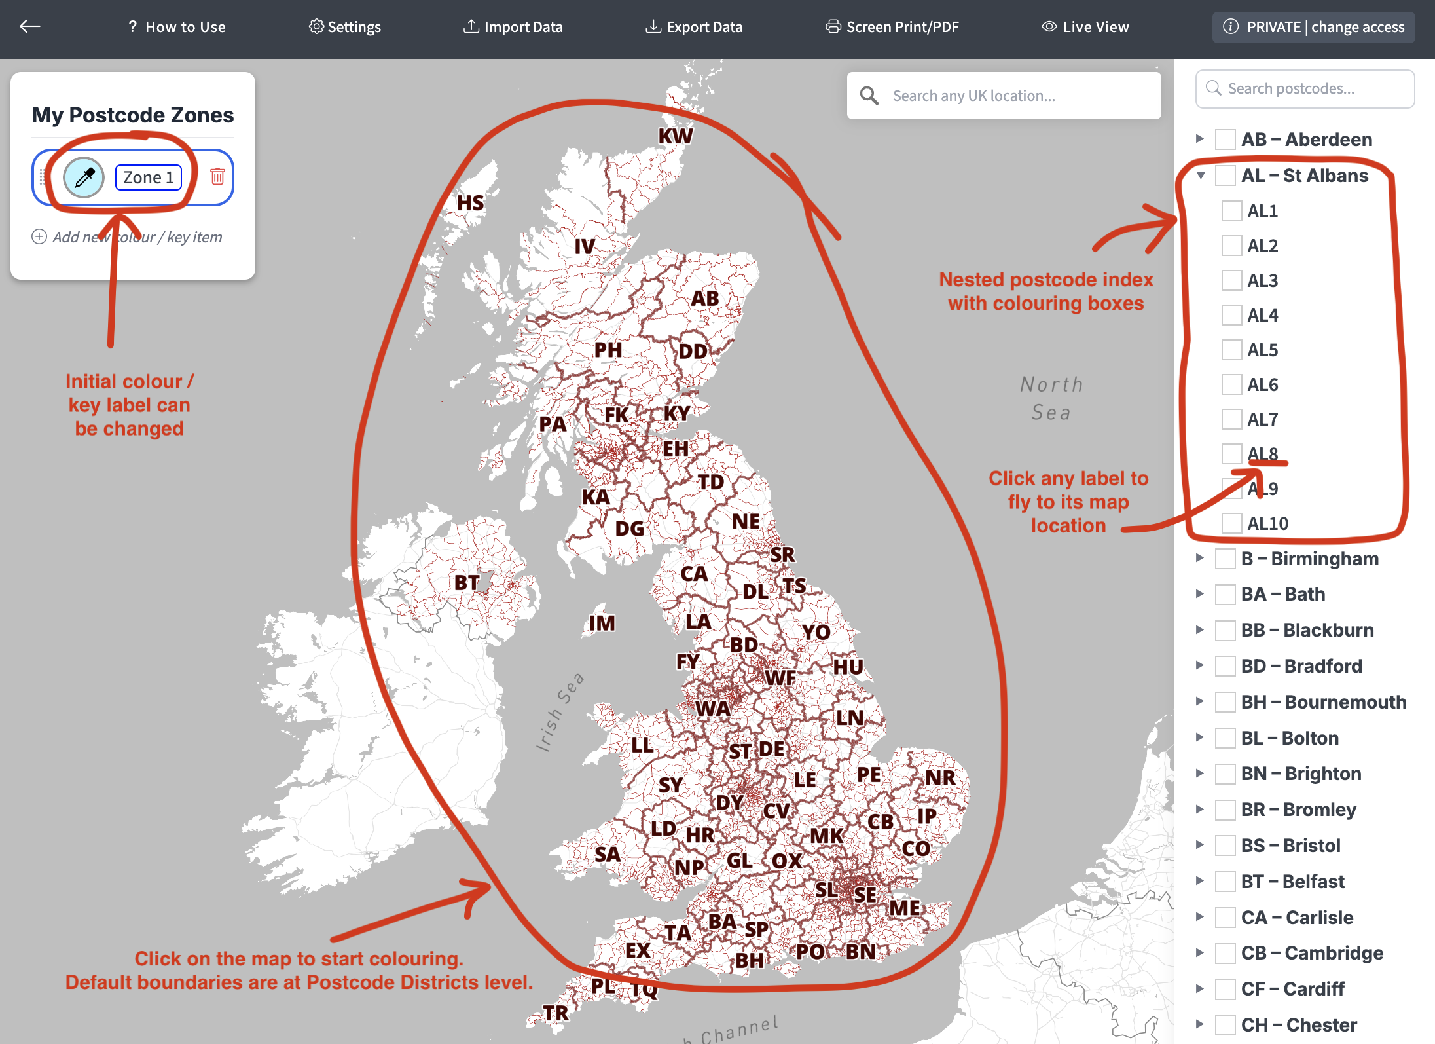This screenshot has width=1435, height=1044.
Task: Click the back arrow icon
Action: [x=30, y=26]
